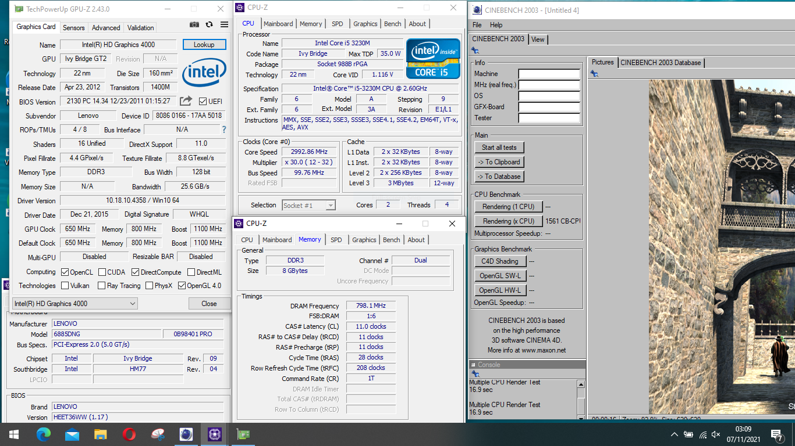Toggle the OpenCL checkbox

(65, 272)
